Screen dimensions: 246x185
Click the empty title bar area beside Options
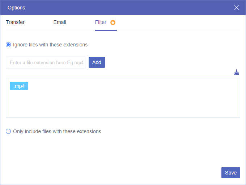tap(127, 8)
